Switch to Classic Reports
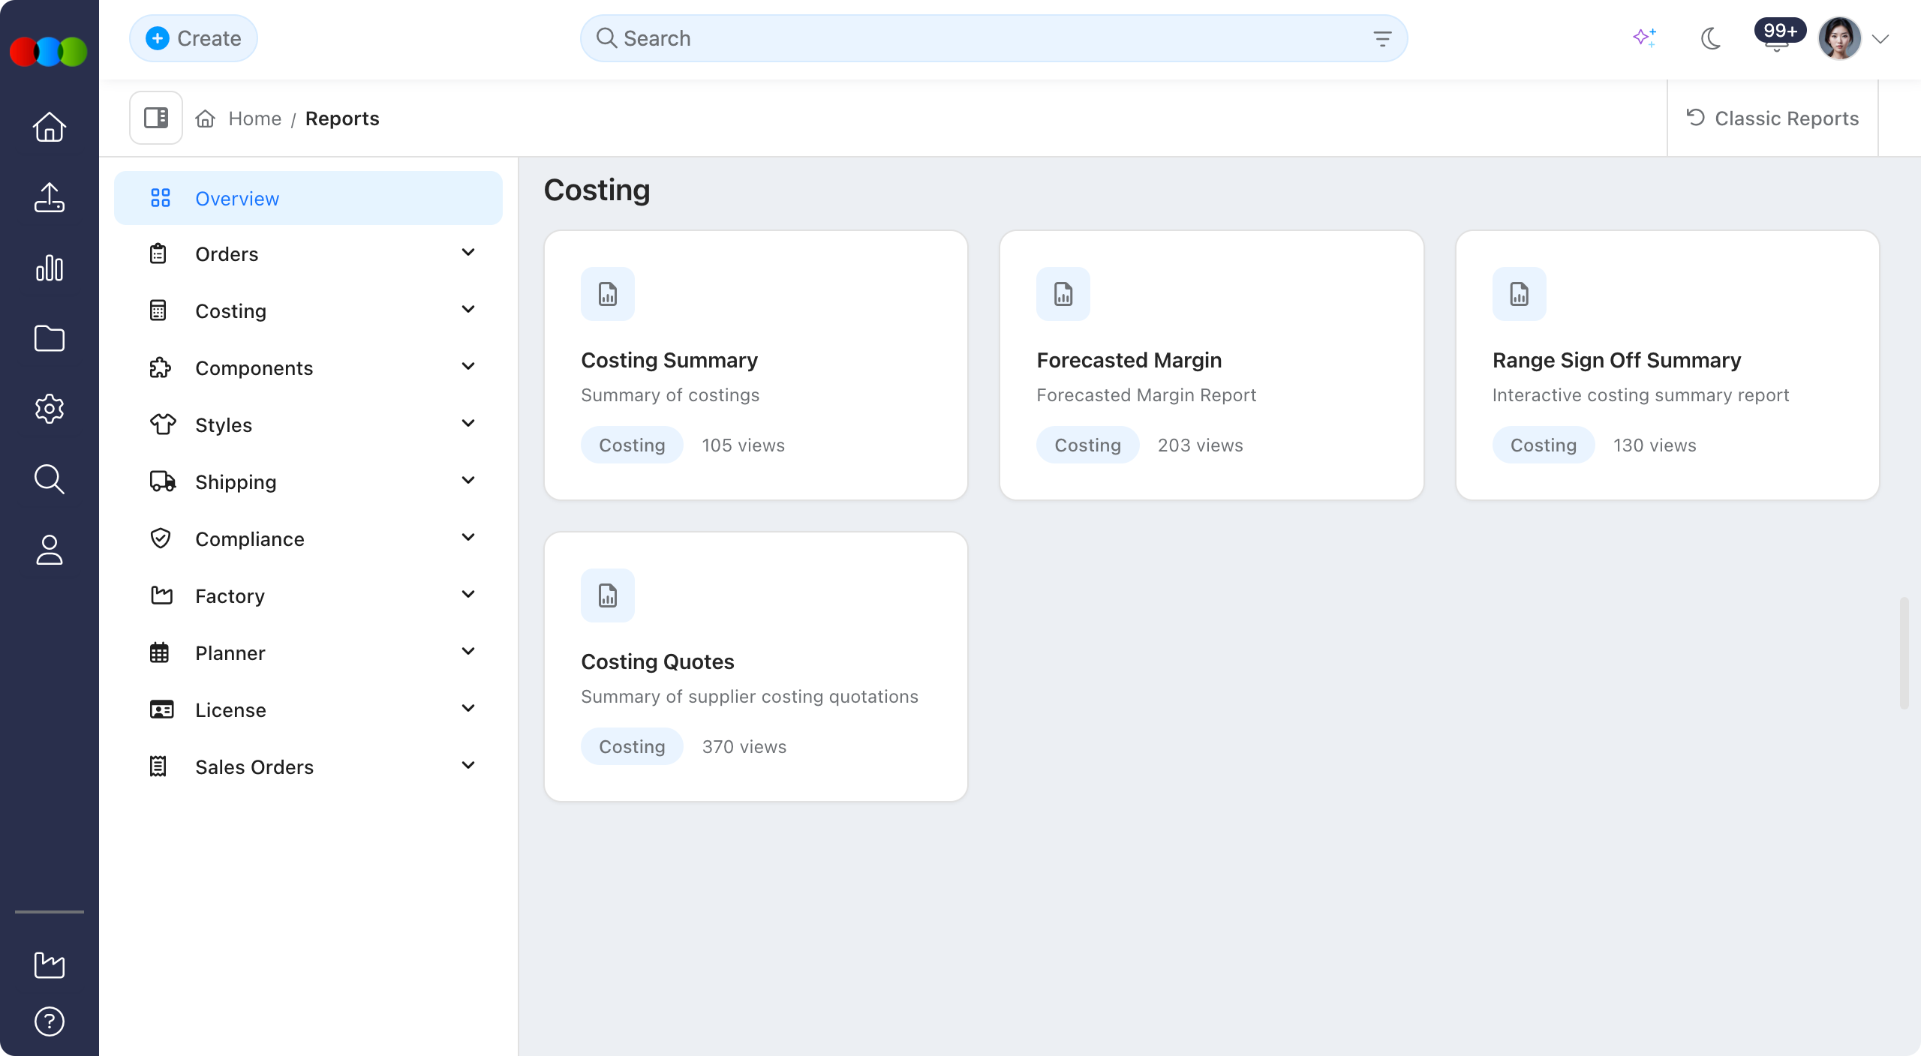 1772,118
